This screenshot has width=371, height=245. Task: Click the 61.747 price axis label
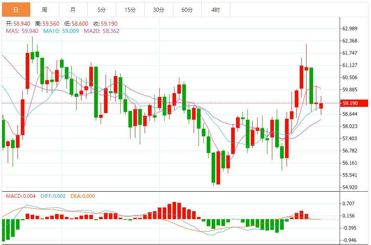pos(350,53)
